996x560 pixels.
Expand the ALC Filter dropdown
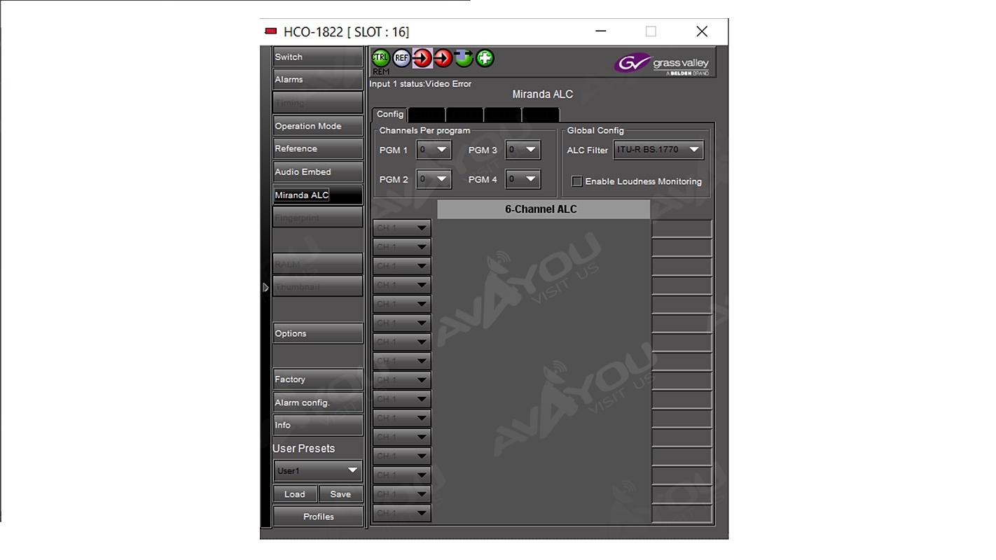(658, 150)
